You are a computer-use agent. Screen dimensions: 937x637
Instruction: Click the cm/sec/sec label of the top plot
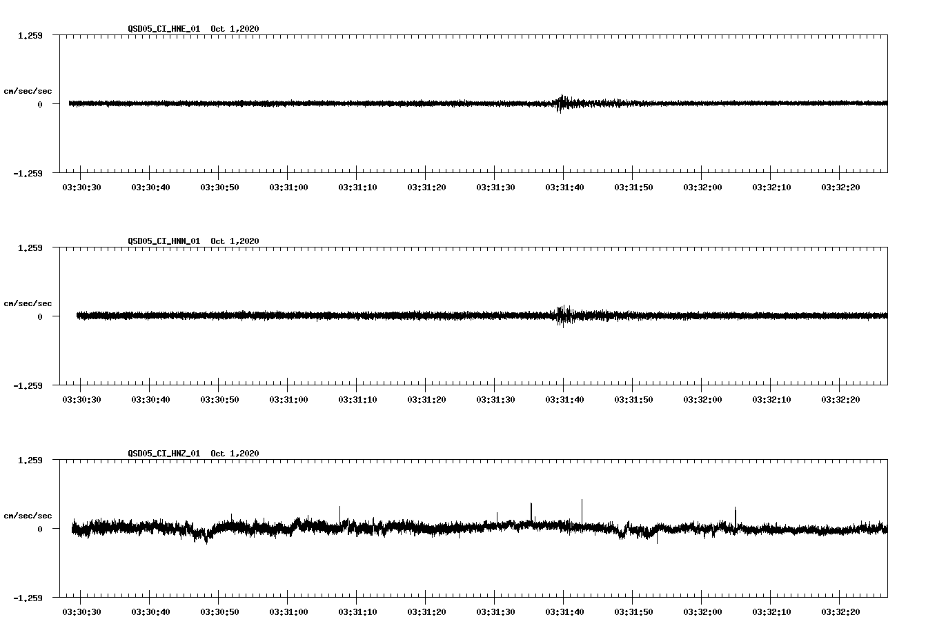coord(28,90)
